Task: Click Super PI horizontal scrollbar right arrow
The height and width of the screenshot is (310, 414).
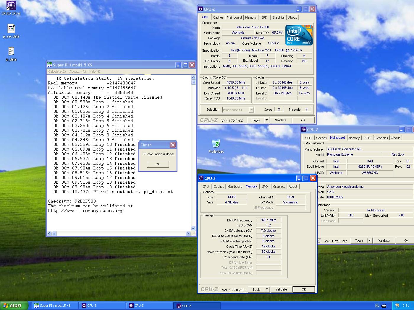Action: 188,234
